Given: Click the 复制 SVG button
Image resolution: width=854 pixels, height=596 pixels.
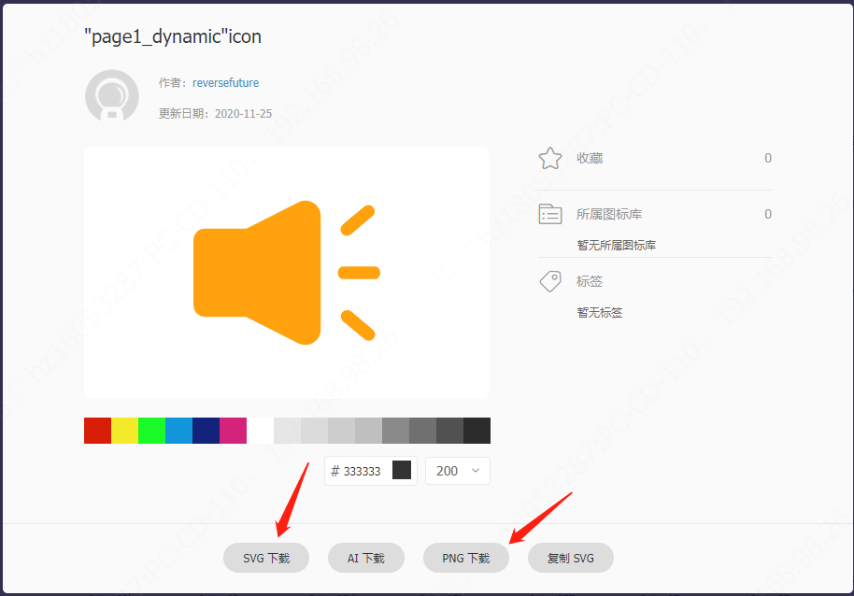Looking at the screenshot, I should (571, 558).
